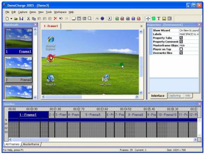The height and width of the screenshot is (154, 205).
Task: Click the Masterframe Object Hide value
Action: tap(189, 45)
